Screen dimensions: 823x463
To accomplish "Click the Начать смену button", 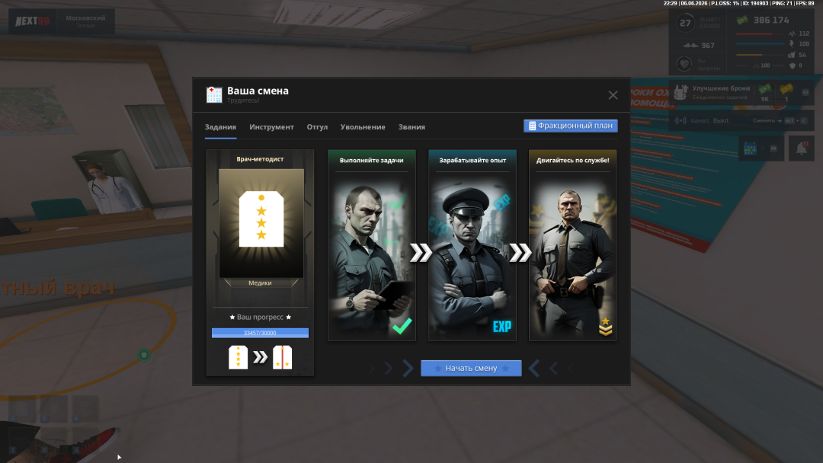I will [471, 368].
